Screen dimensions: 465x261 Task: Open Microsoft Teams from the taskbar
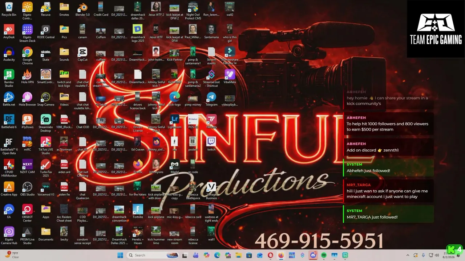[x=196, y=255]
